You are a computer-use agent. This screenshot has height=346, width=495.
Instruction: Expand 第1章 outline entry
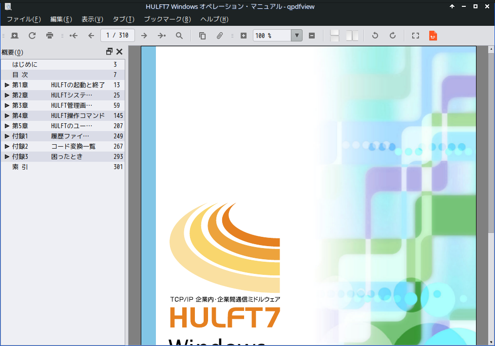7,85
